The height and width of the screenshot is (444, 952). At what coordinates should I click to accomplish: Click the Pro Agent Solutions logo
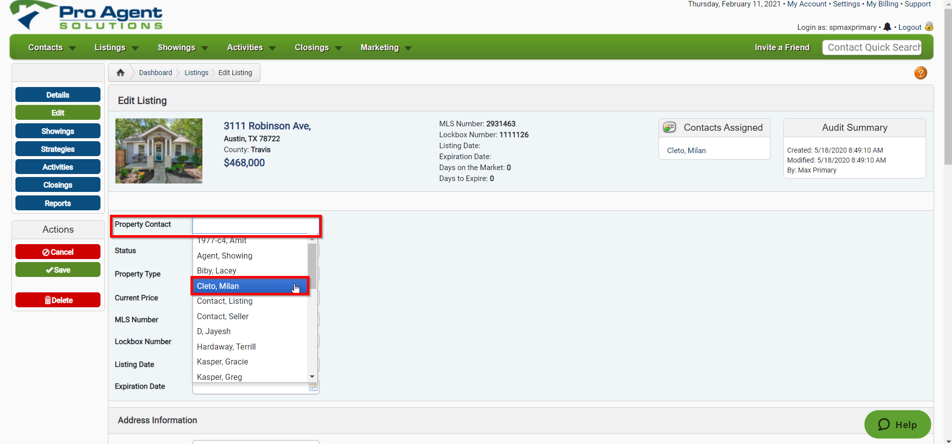pyautogui.click(x=87, y=16)
